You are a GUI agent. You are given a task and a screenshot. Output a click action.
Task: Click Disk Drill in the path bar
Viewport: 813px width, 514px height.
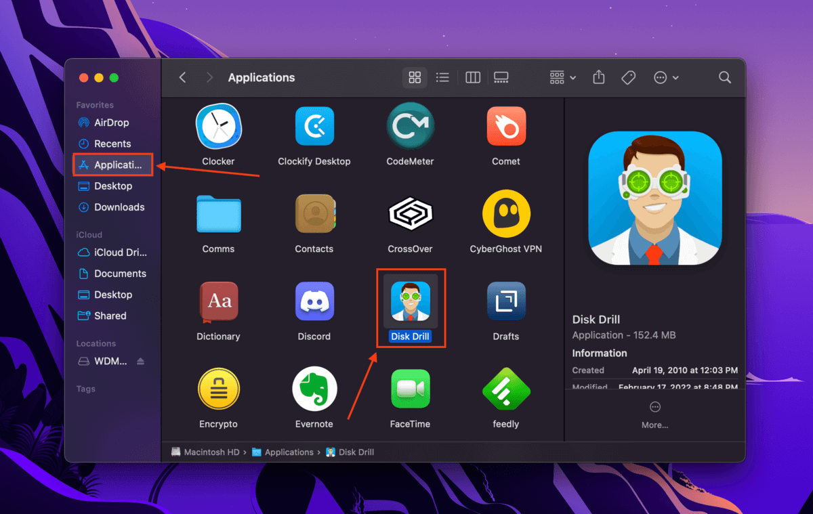pos(350,452)
